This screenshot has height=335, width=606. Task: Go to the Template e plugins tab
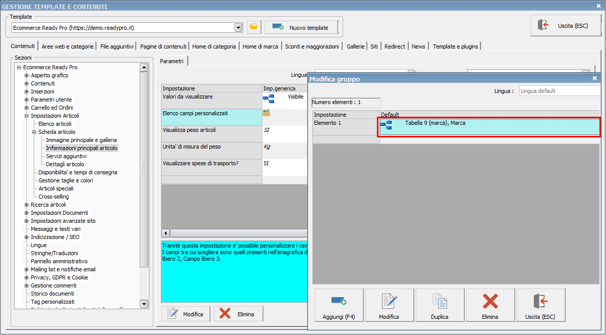point(455,46)
